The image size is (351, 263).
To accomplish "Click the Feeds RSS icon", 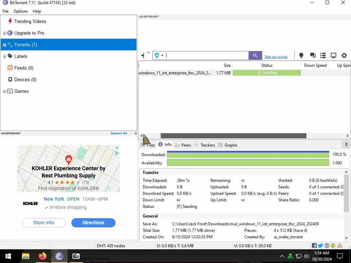I will [10, 67].
